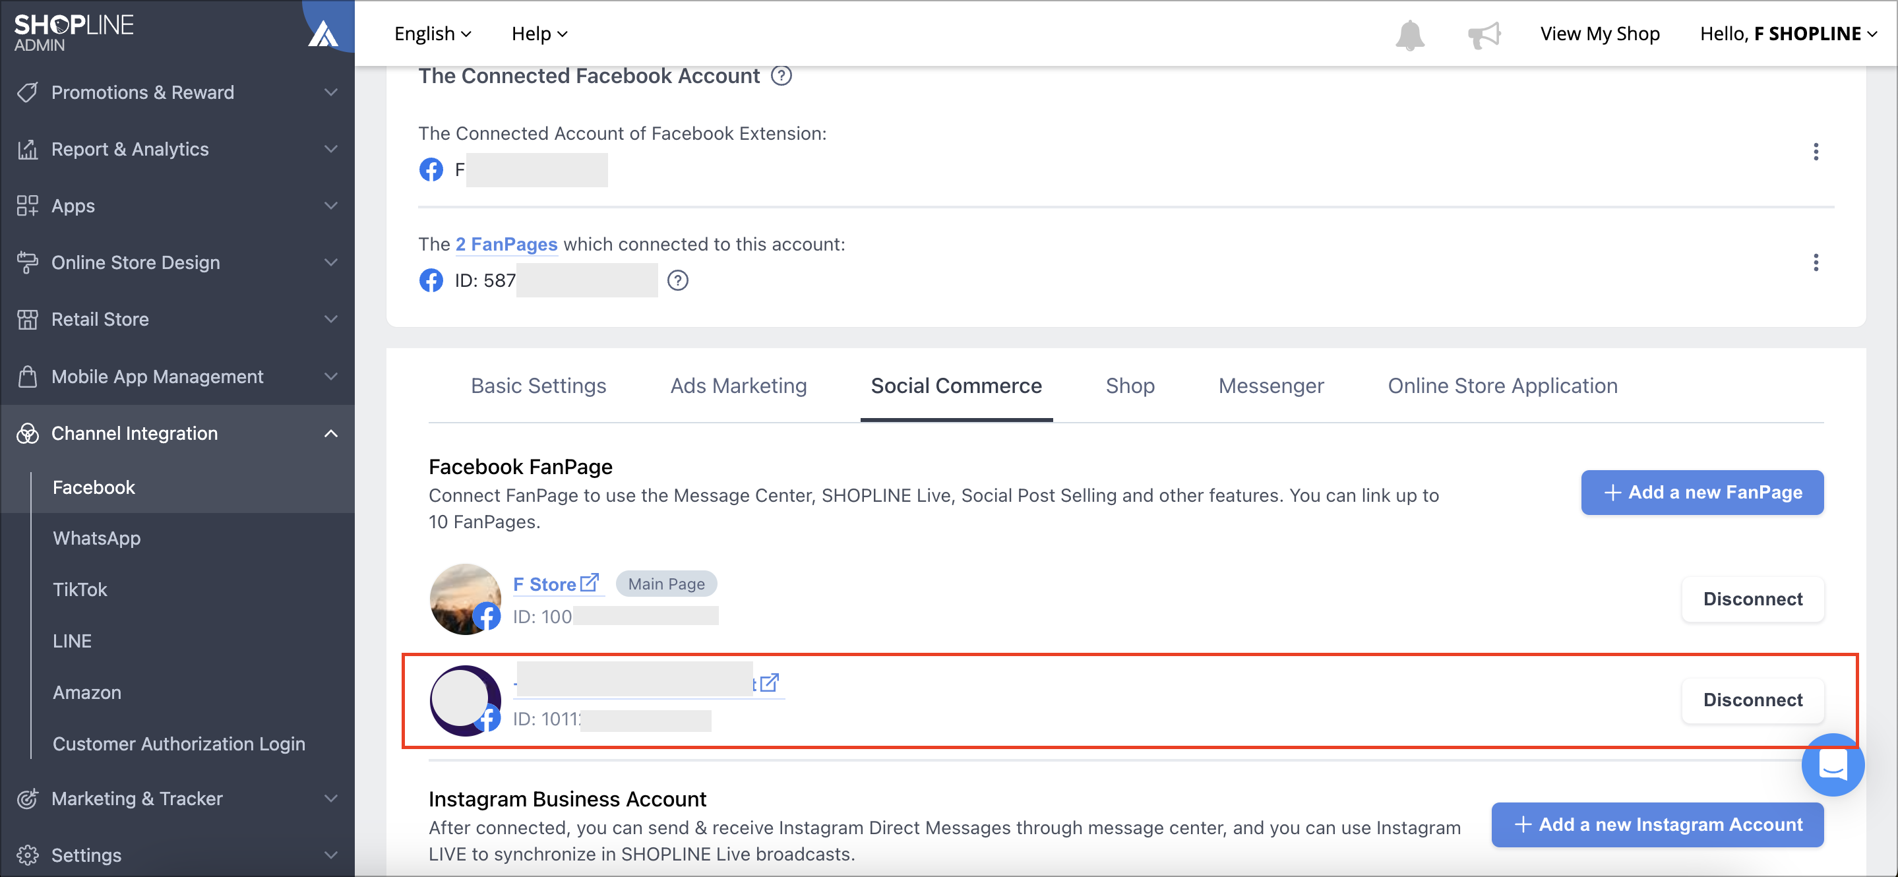
Task: Disconnect the F Store FanPage
Action: 1753,599
